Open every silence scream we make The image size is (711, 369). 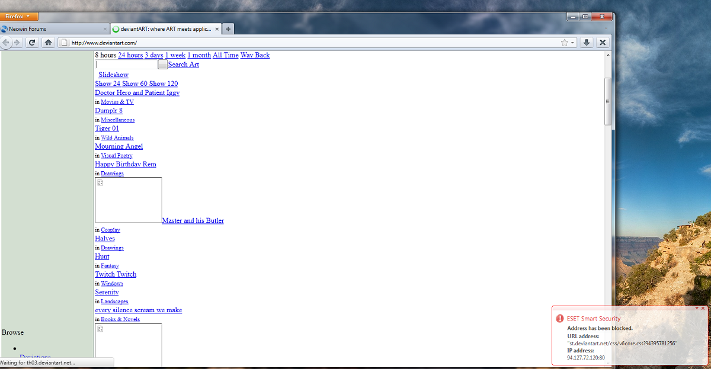click(139, 310)
